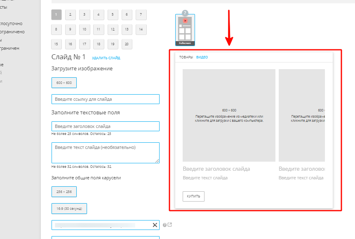Select slide number 13
The image size is (355, 239).
click(x=127, y=29)
